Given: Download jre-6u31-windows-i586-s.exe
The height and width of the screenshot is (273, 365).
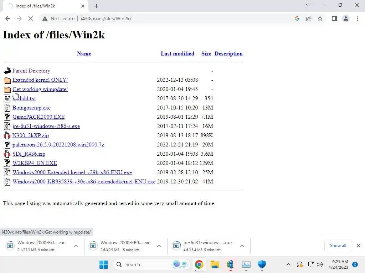Looking at the screenshot, I should point(46,126).
